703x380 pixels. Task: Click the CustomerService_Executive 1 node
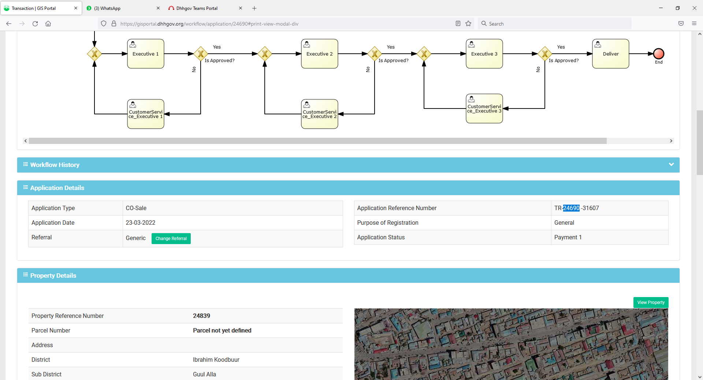[146, 114]
